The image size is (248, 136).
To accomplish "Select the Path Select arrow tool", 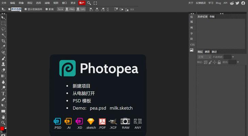I will click(3, 105).
